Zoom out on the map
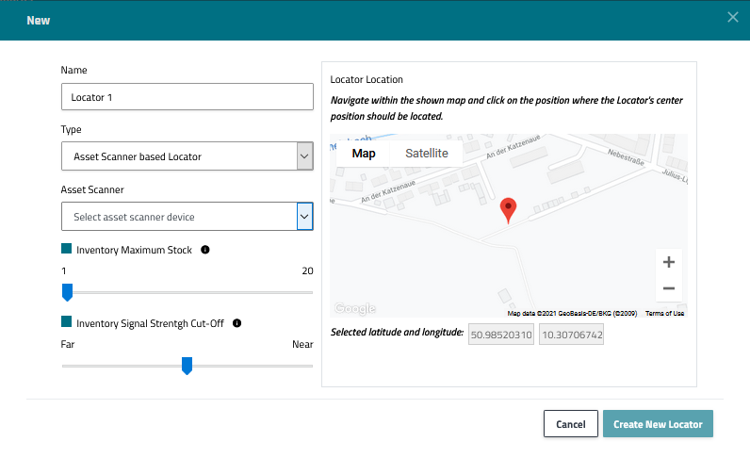Screen dimensions: 750x458 tap(668, 288)
